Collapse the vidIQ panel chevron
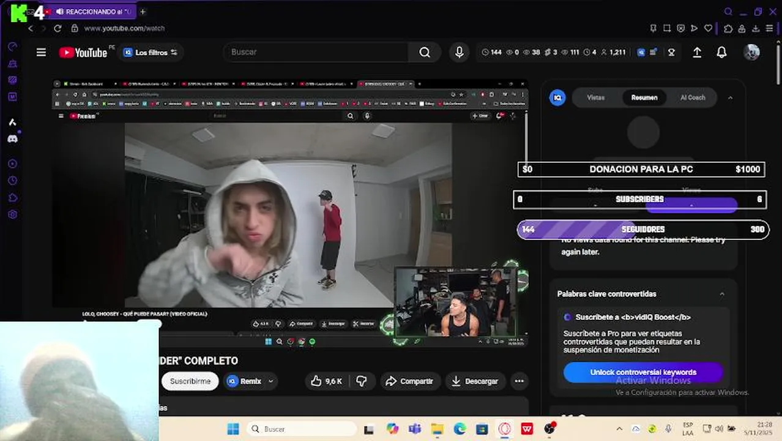782x441 pixels. click(730, 97)
